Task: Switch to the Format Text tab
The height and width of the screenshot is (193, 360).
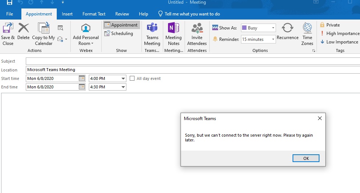Action: pyautogui.click(x=94, y=14)
